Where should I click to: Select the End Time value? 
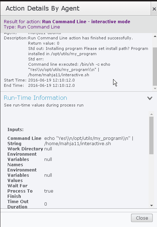(51, 85)
